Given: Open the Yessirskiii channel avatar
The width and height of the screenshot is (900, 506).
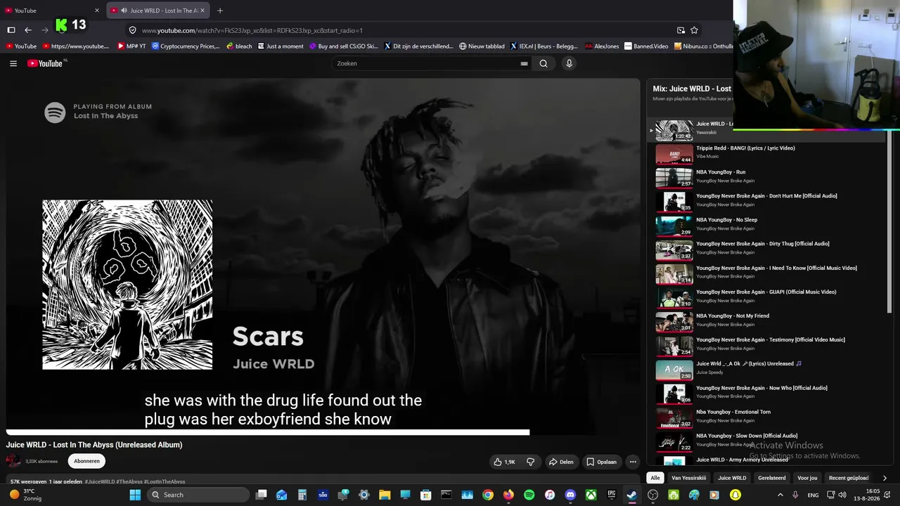Looking at the screenshot, I should 13,461.
